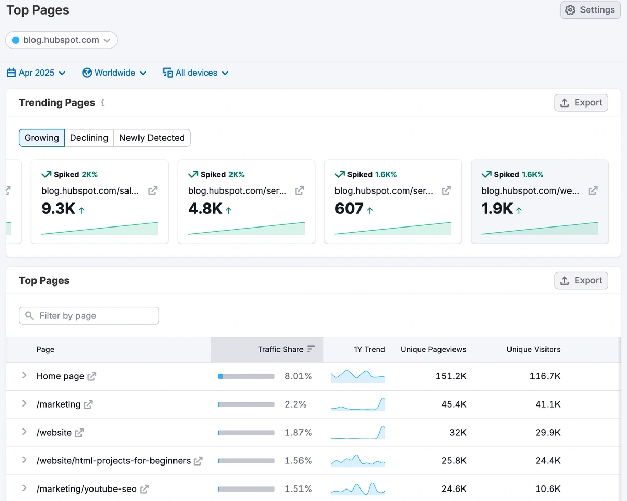Open external link icon for Home page
627x501 pixels.
point(92,376)
